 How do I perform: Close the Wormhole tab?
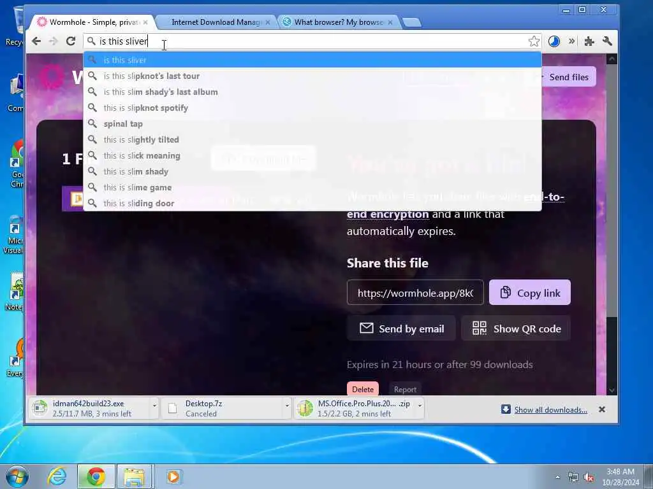click(145, 22)
